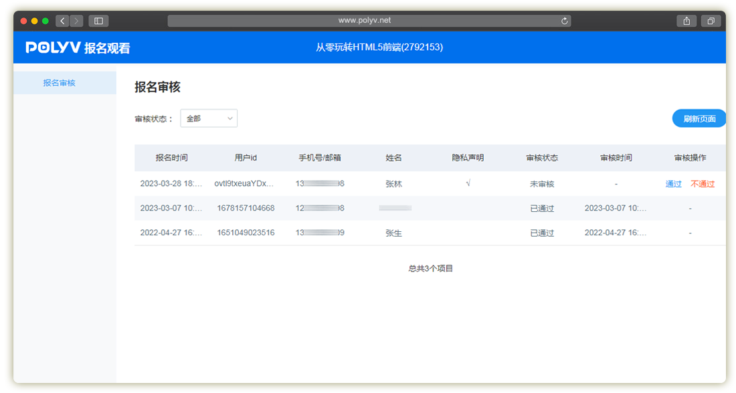This screenshot has width=736, height=393.
Task: Open the browser tabs overview icon
Action: point(711,21)
